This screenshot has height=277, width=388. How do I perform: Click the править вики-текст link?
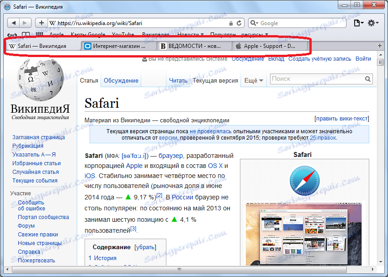pos(342,119)
